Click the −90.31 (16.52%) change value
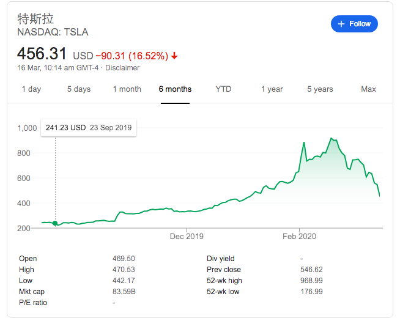This screenshot has width=400, height=318. 132,56
